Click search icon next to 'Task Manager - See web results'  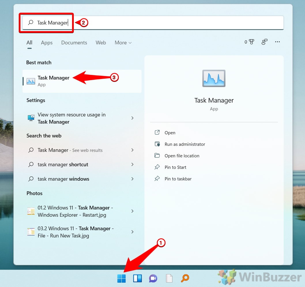point(31,150)
